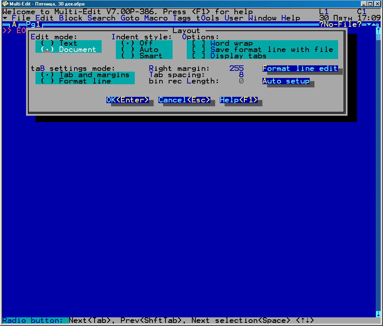Select Tab and margins settings mode

click(85, 75)
